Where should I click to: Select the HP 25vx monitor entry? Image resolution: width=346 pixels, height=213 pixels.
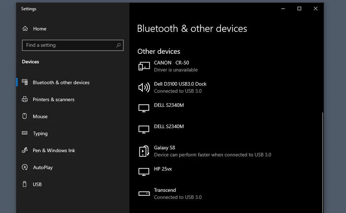tap(163, 169)
